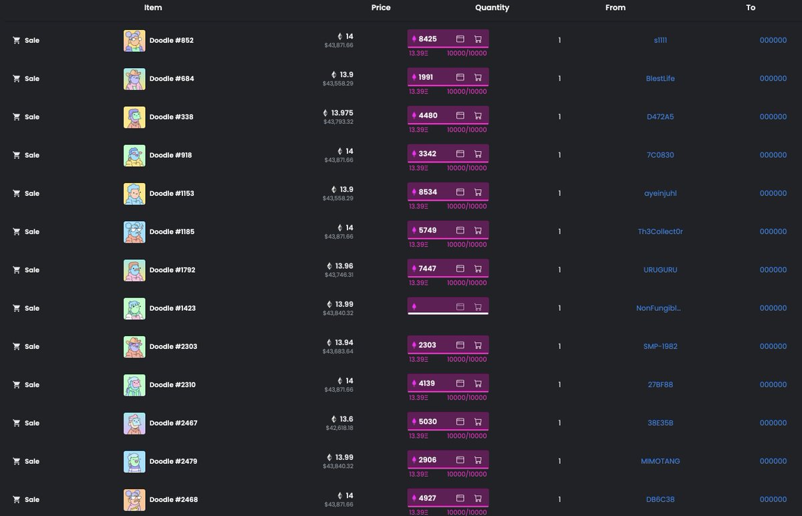This screenshot has height=516, width=802.
Task: Open the Doodle #2479 item name
Action: (x=173, y=461)
